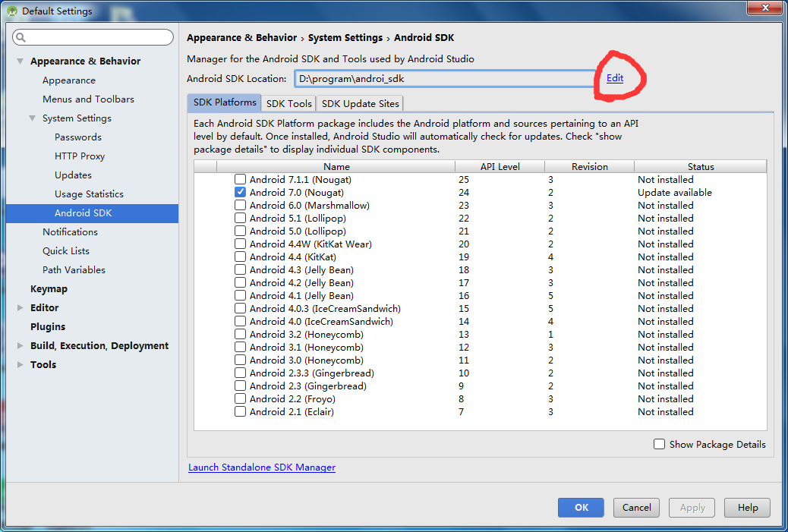
Task: Click the Android Studio icon in title bar
Action: 12,11
